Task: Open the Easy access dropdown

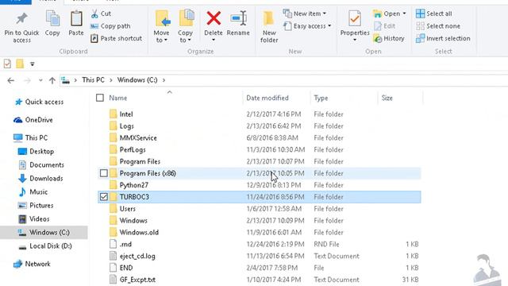Action: [307, 26]
